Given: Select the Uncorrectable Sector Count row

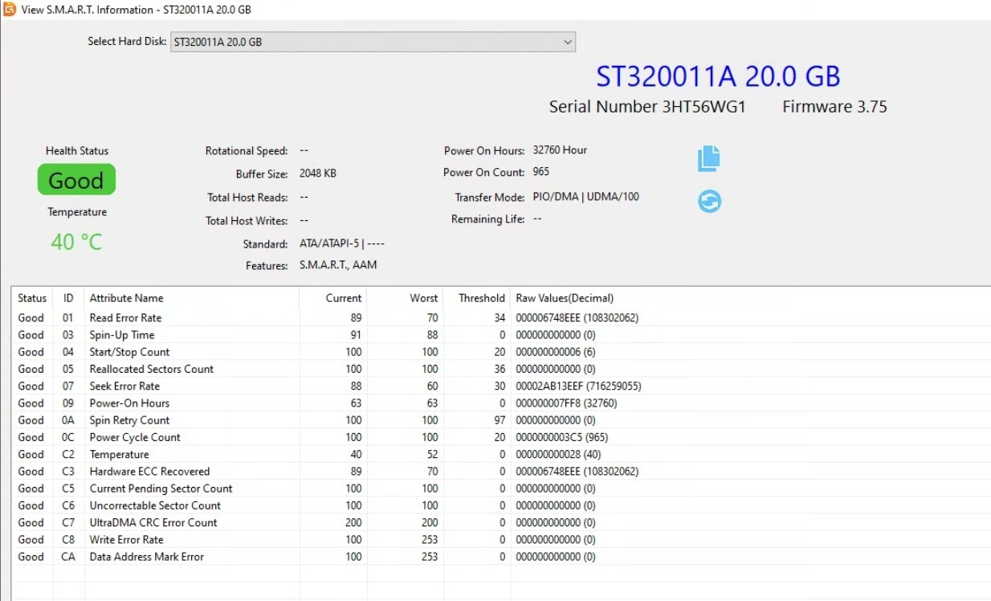Looking at the screenshot, I should coord(501,505).
